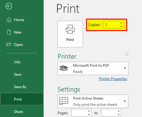Decrease the Pages start value with down arrow
The width and height of the screenshot is (142, 117).
89,115
